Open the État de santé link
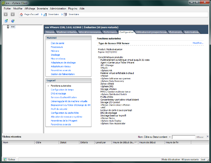 pyautogui.click(x=58, y=43)
